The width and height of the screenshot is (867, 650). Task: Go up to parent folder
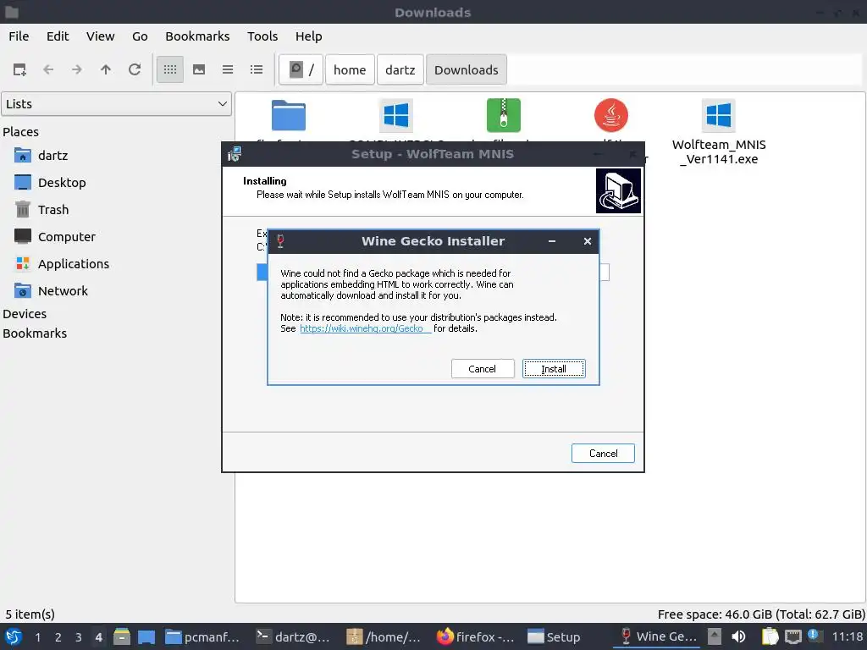pyautogui.click(x=106, y=69)
